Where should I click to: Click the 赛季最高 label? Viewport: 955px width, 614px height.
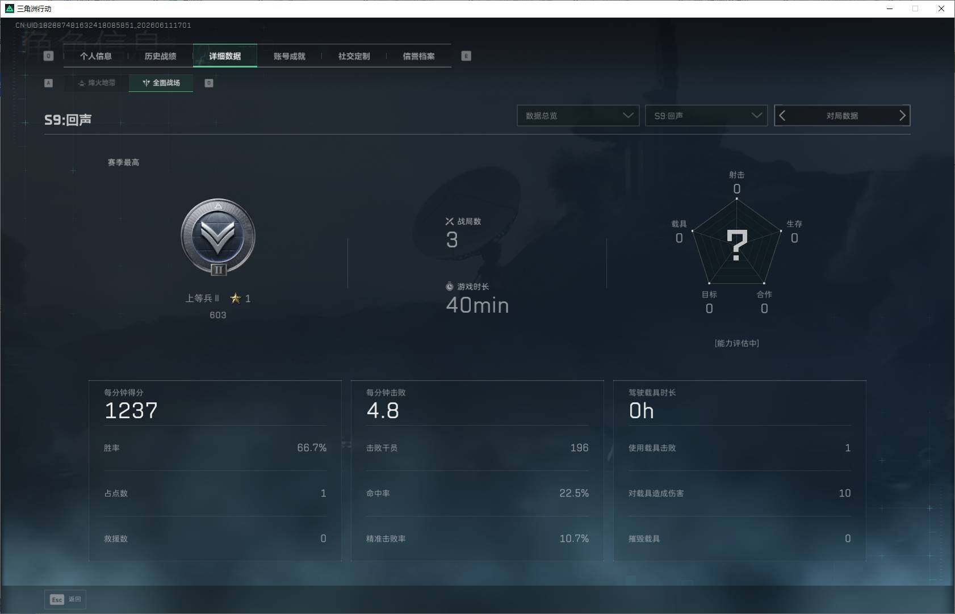click(123, 162)
